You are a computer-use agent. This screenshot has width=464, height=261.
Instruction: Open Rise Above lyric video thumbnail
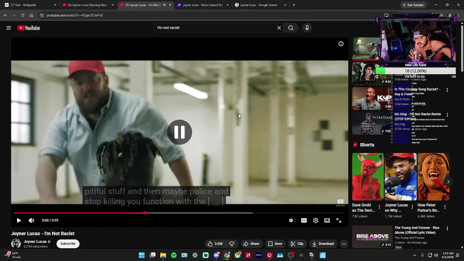(x=372, y=237)
